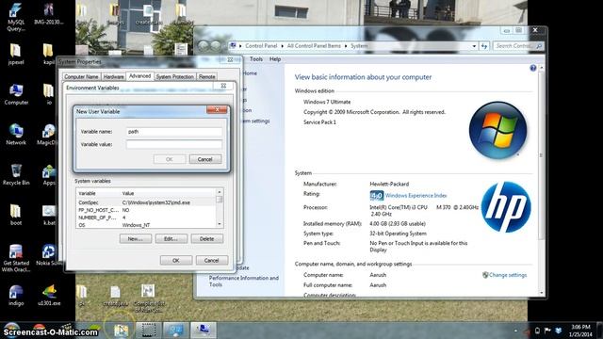Viewport: 603px width, 339px height.
Task: Click OK in the New User Variable dialog
Action: tap(170, 159)
